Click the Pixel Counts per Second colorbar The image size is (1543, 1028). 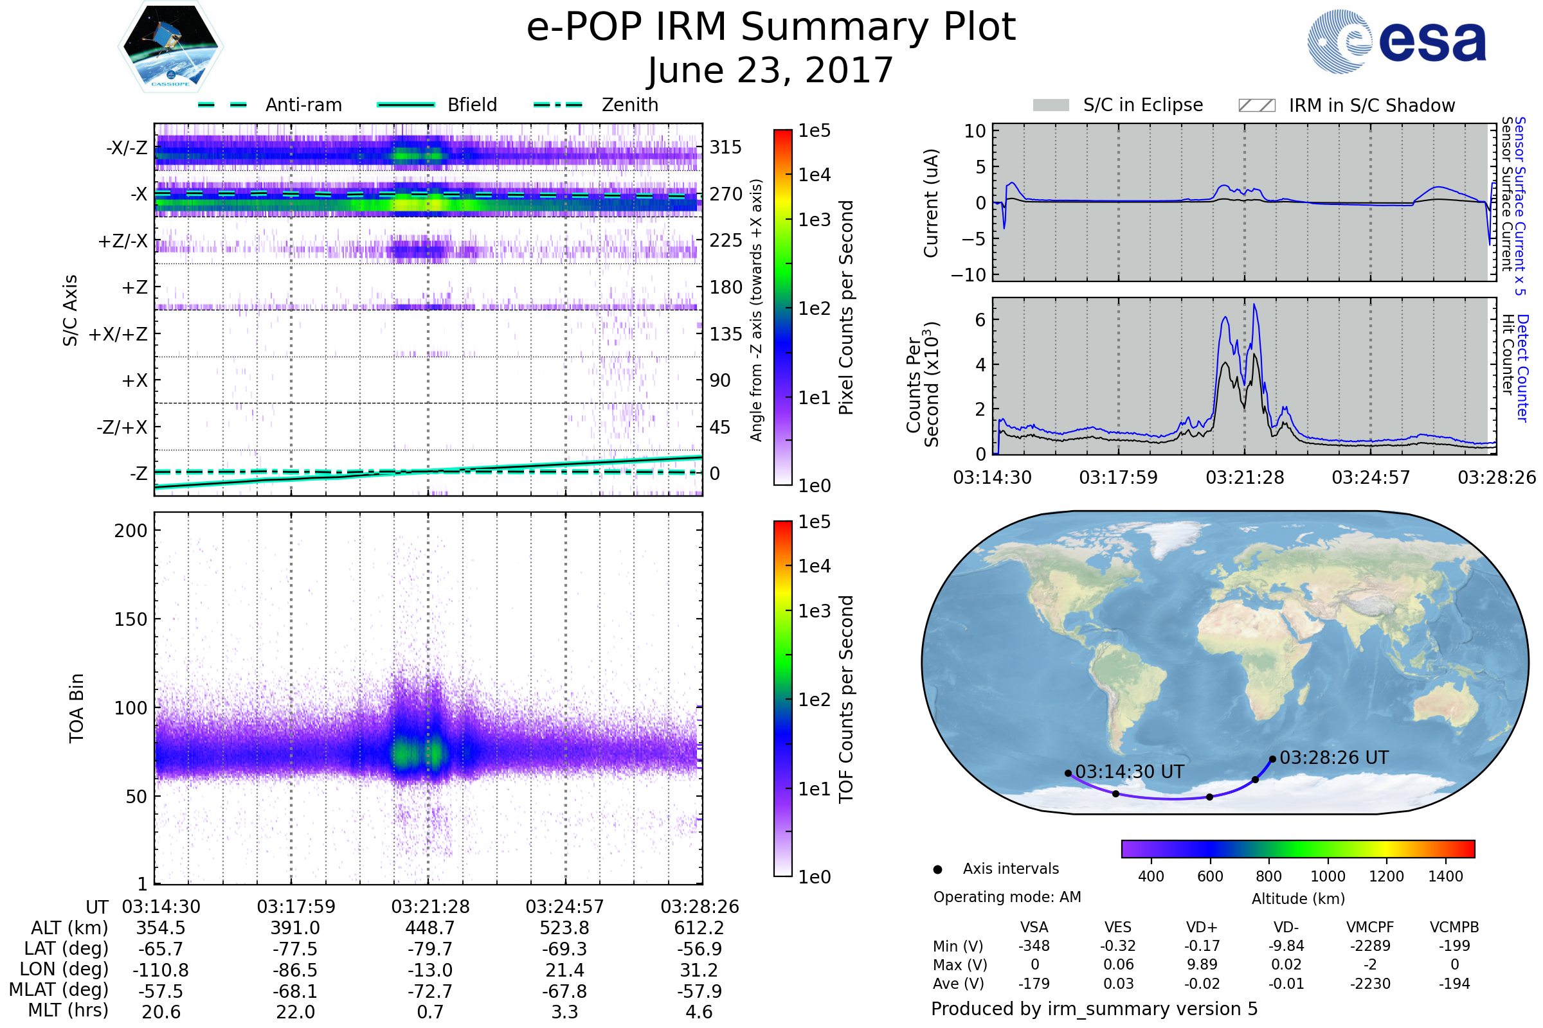pos(782,307)
